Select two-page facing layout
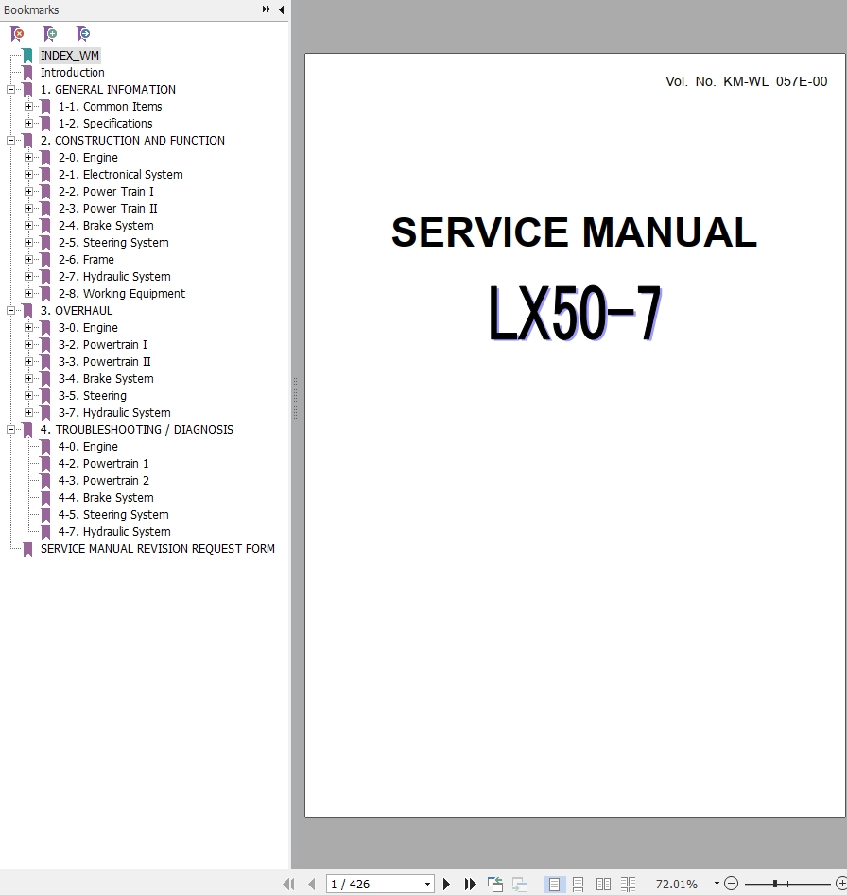847x895 pixels. point(603,885)
